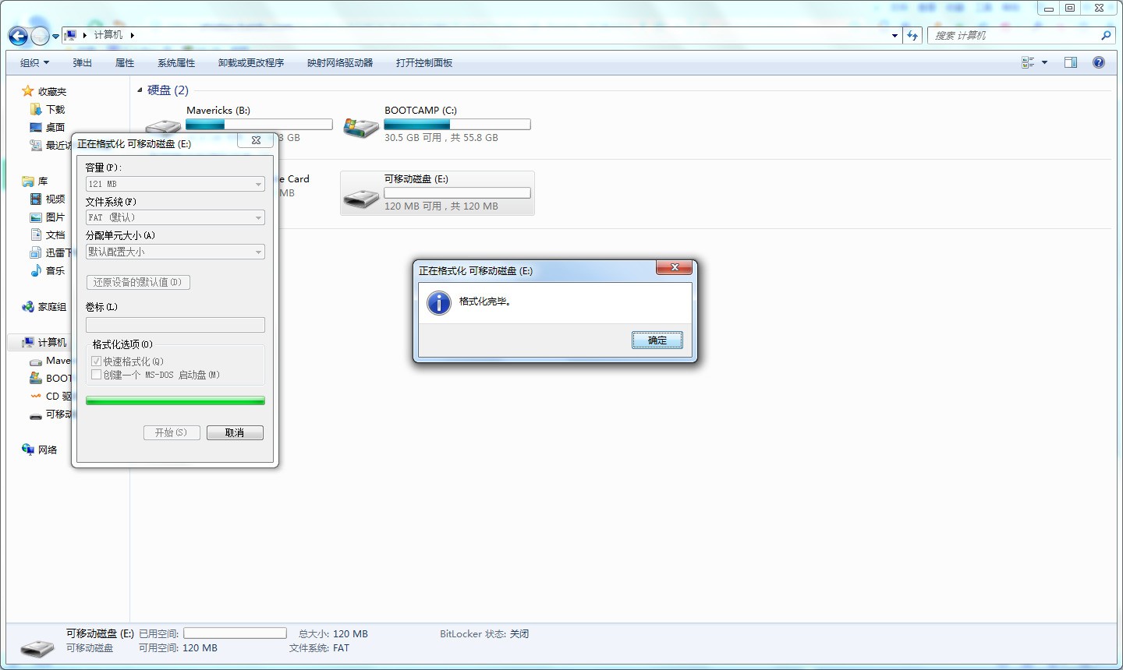The height and width of the screenshot is (670, 1123).
Task: Close the 格式化完毕 message box
Action: [675, 268]
